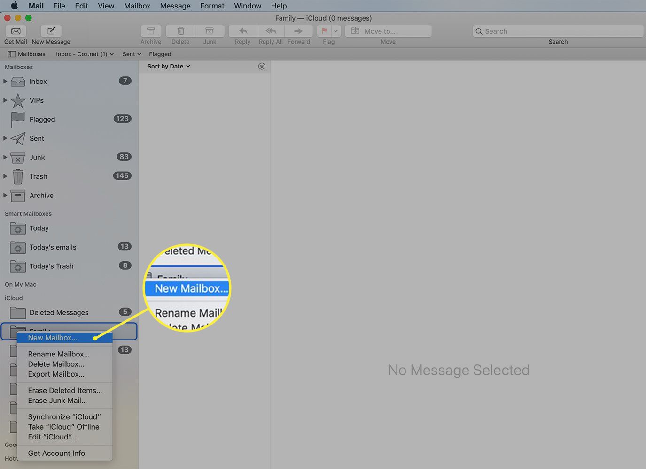This screenshot has height=469, width=646.
Task: Click the Delete trash toolbar icon
Action: click(180, 31)
